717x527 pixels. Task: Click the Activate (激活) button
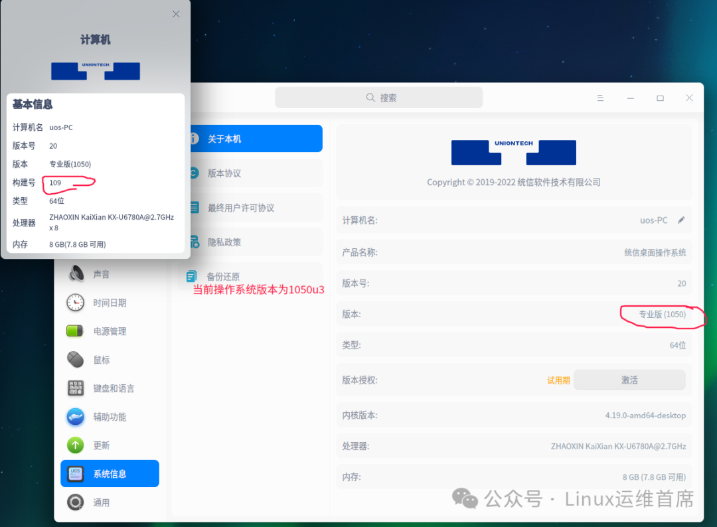tap(629, 380)
